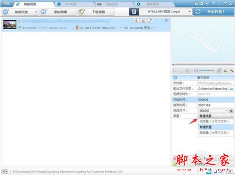This screenshot has width=235, height=175.
Task: Select High quality (large file size) option
Action: click(x=216, y=133)
